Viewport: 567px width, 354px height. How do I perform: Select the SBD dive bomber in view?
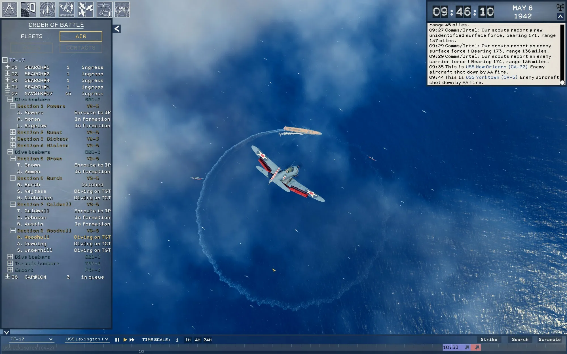pyautogui.click(x=288, y=173)
